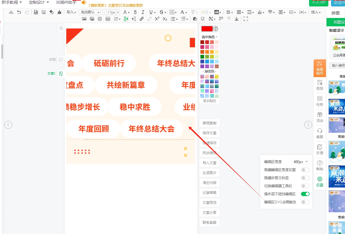This screenshot has width=345, height=234.
Task: Apply italic formatting
Action: (143, 12)
